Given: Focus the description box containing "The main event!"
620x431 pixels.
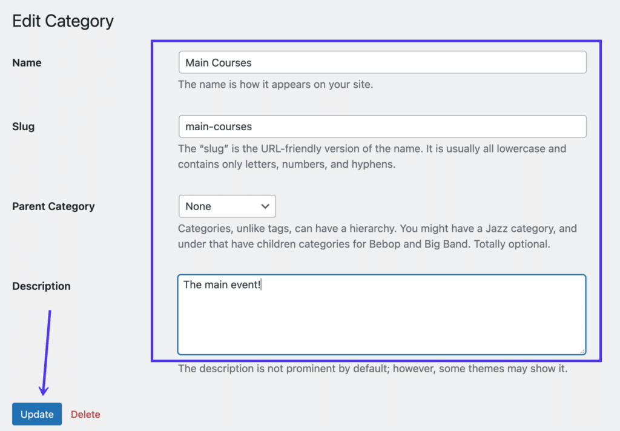Looking at the screenshot, I should click(x=382, y=315).
